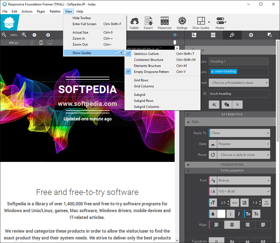This screenshot has height=243, width=280.
Task: Switch to the styles brush panel tab
Action: tap(232, 35)
